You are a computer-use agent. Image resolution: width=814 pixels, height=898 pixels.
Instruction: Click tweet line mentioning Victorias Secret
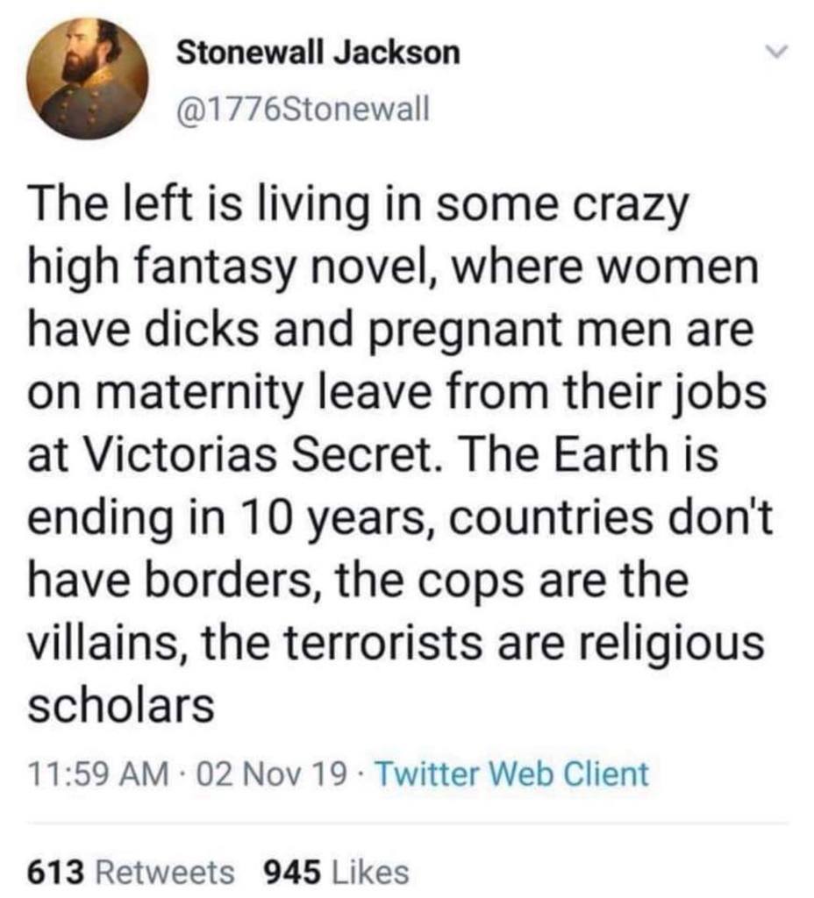(x=372, y=454)
